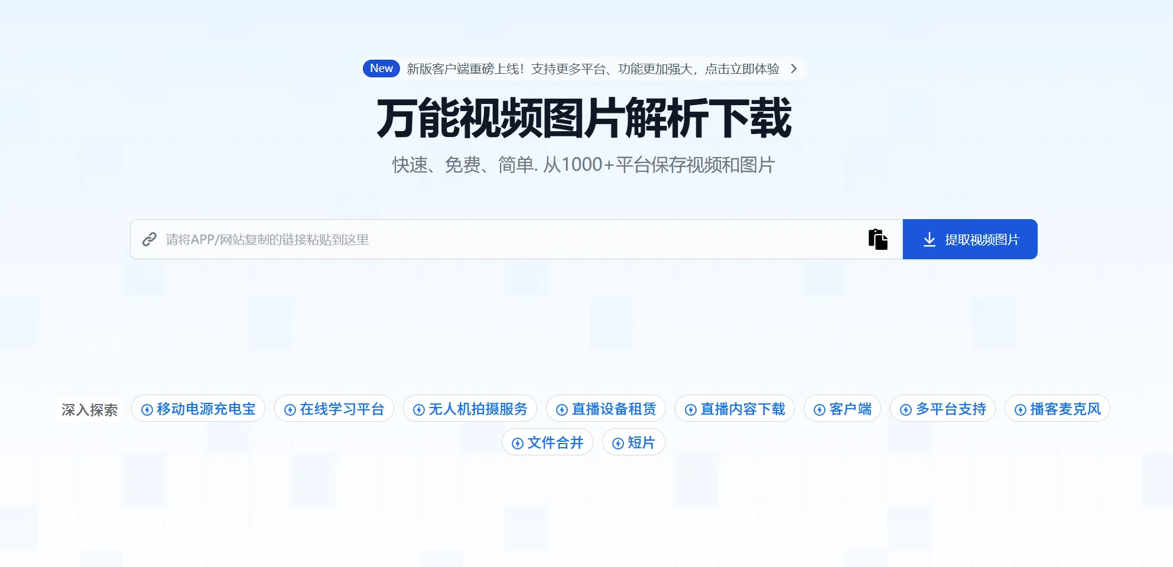Viewport: 1173px width, 567px height.
Task: Click the 深入探索 label
Action: coord(89,409)
